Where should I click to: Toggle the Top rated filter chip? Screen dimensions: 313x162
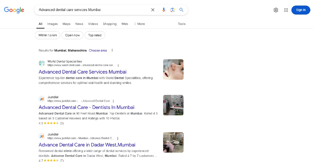95,35
